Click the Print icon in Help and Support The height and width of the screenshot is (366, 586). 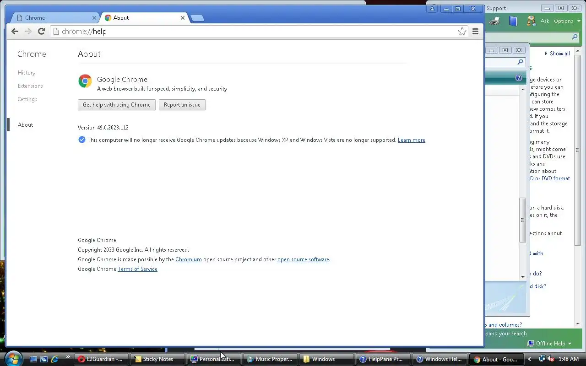point(494,21)
